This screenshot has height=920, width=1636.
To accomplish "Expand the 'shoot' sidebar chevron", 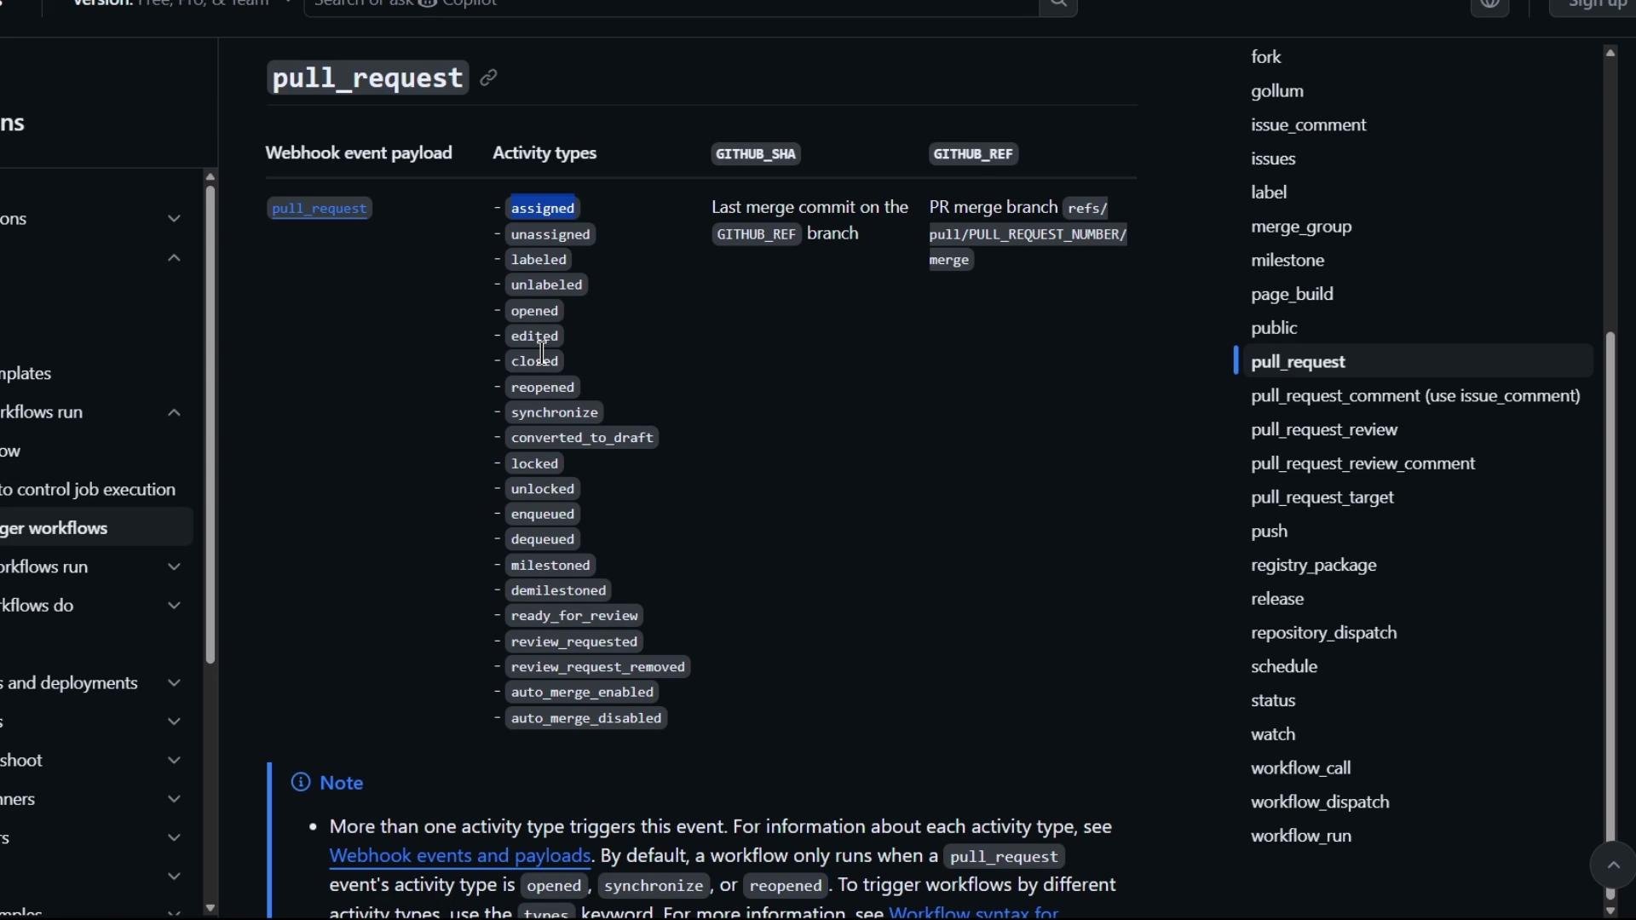I will point(174,761).
